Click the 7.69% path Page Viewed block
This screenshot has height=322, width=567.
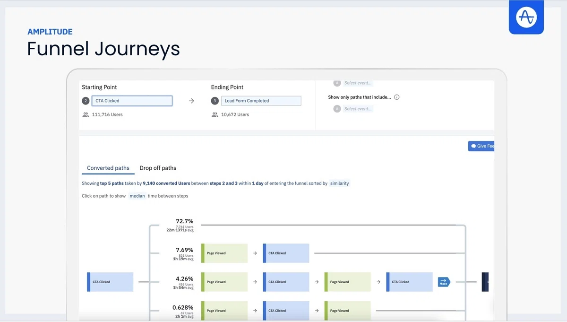click(x=224, y=253)
